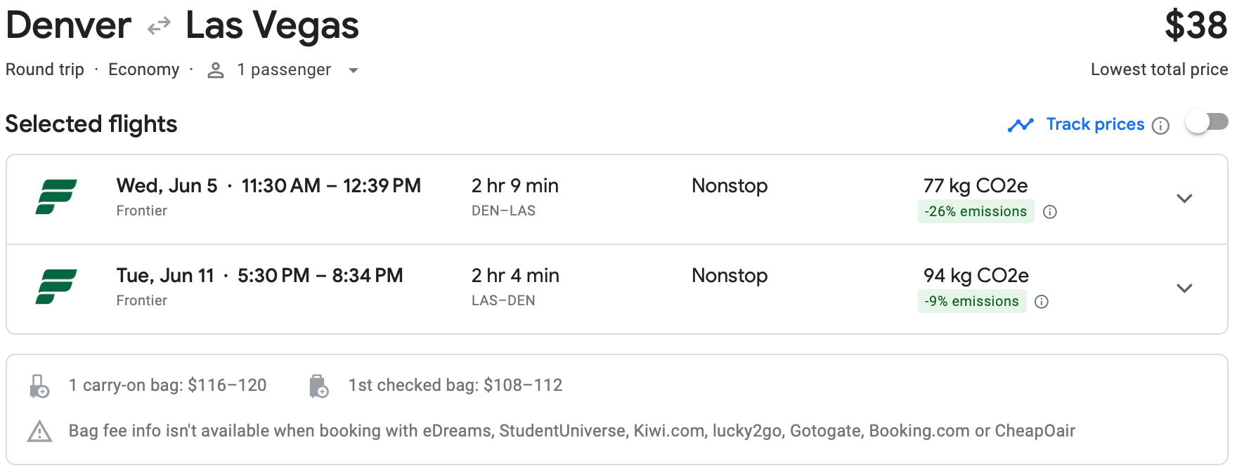This screenshot has width=1244, height=473.
Task: Click the blue price trend chart icon
Action: 1021,125
